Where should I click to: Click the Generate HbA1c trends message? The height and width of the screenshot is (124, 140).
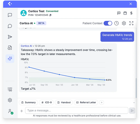117,37
